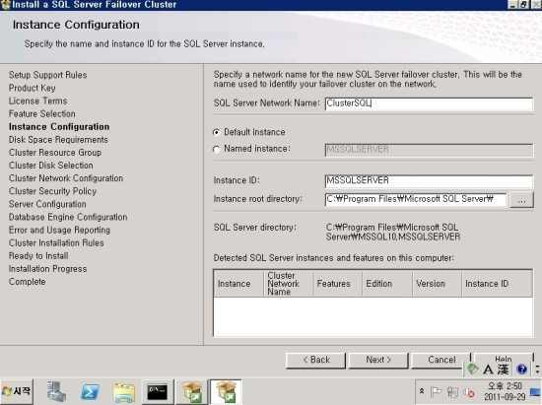Click the Named instance text field
Screen dimensions: 542x405
point(429,150)
